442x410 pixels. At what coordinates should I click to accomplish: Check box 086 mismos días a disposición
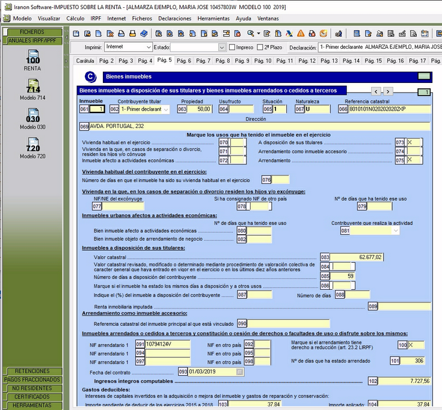(342, 286)
